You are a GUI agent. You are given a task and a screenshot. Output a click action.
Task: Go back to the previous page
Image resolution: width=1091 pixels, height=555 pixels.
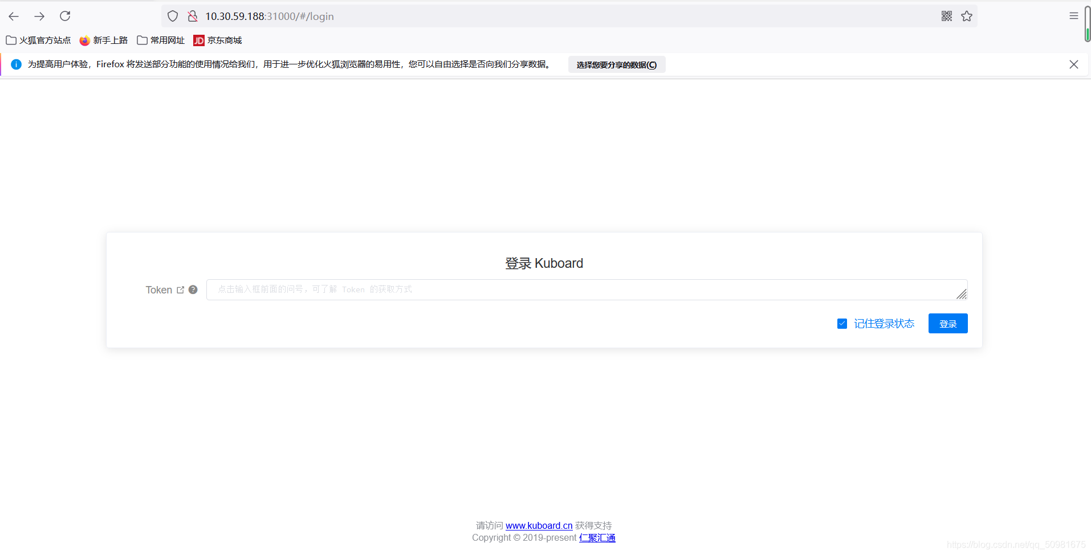tap(14, 16)
